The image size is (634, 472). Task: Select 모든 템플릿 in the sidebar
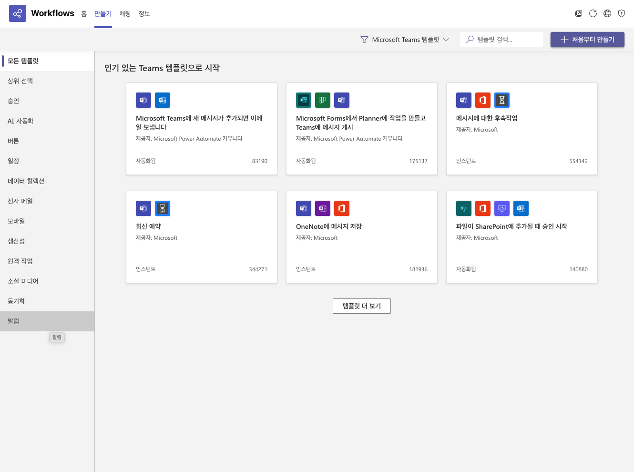tap(47, 61)
